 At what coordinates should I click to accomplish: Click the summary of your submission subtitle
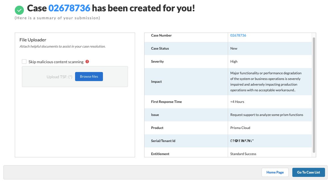[x=57, y=18]
